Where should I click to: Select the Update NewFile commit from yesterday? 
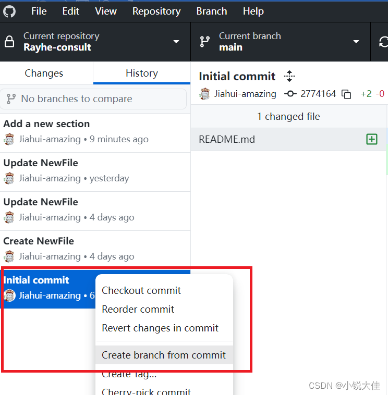[95, 171]
